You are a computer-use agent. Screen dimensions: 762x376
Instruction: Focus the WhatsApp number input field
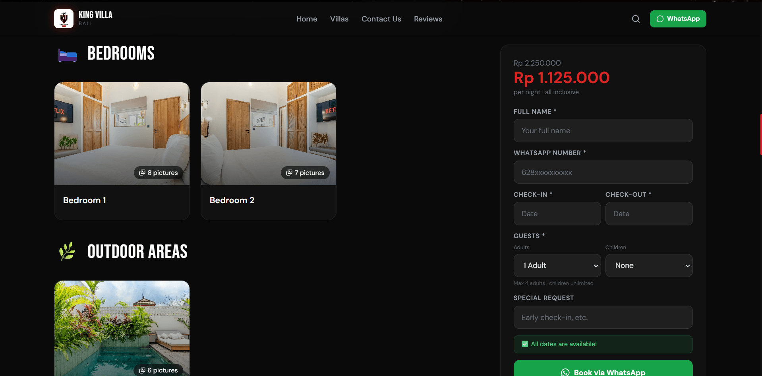click(603, 172)
